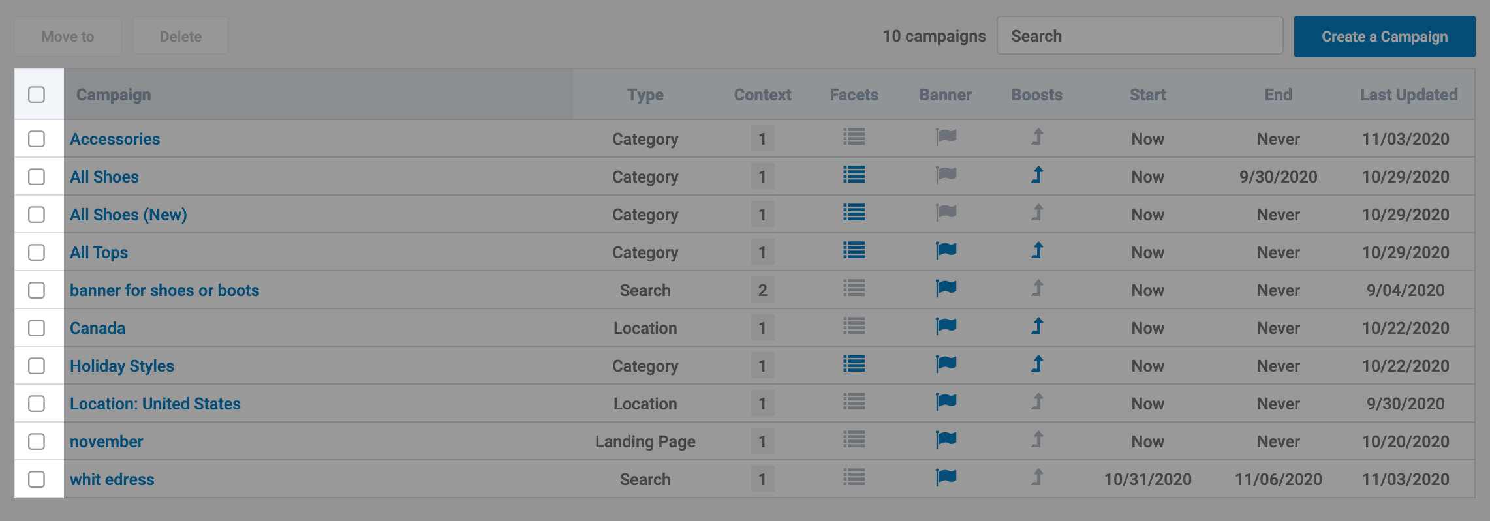Open the banner for shoes or boots campaign
The height and width of the screenshot is (521, 1490).
click(x=164, y=290)
